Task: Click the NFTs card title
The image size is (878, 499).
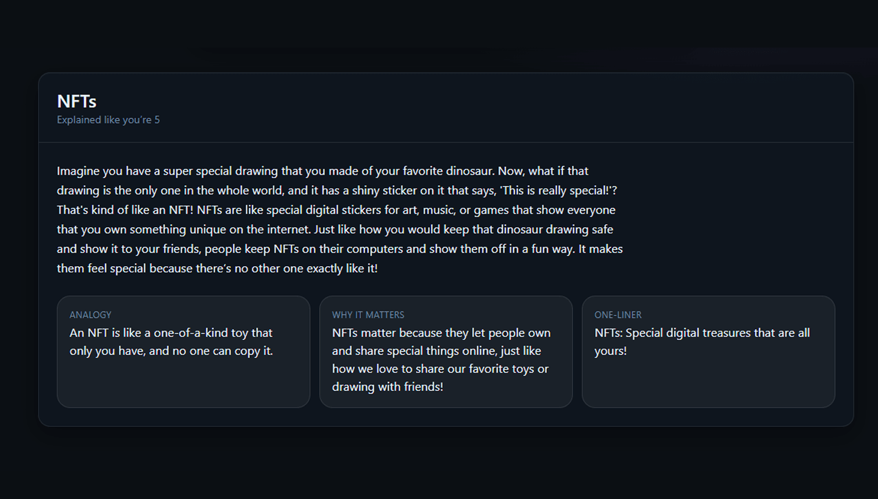Action: pyautogui.click(x=77, y=101)
